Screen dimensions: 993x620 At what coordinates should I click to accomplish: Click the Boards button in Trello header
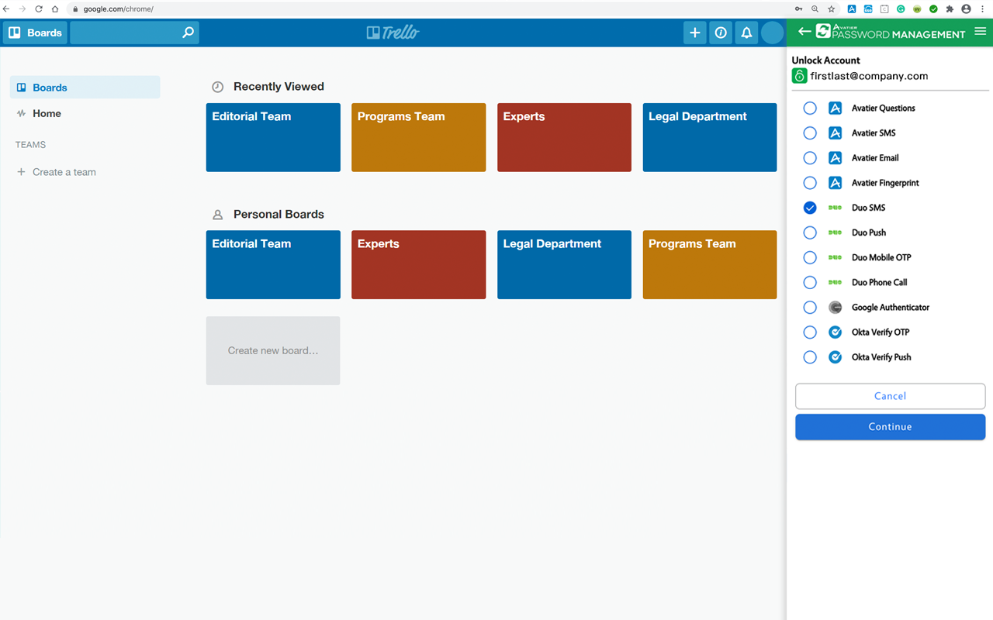(35, 33)
